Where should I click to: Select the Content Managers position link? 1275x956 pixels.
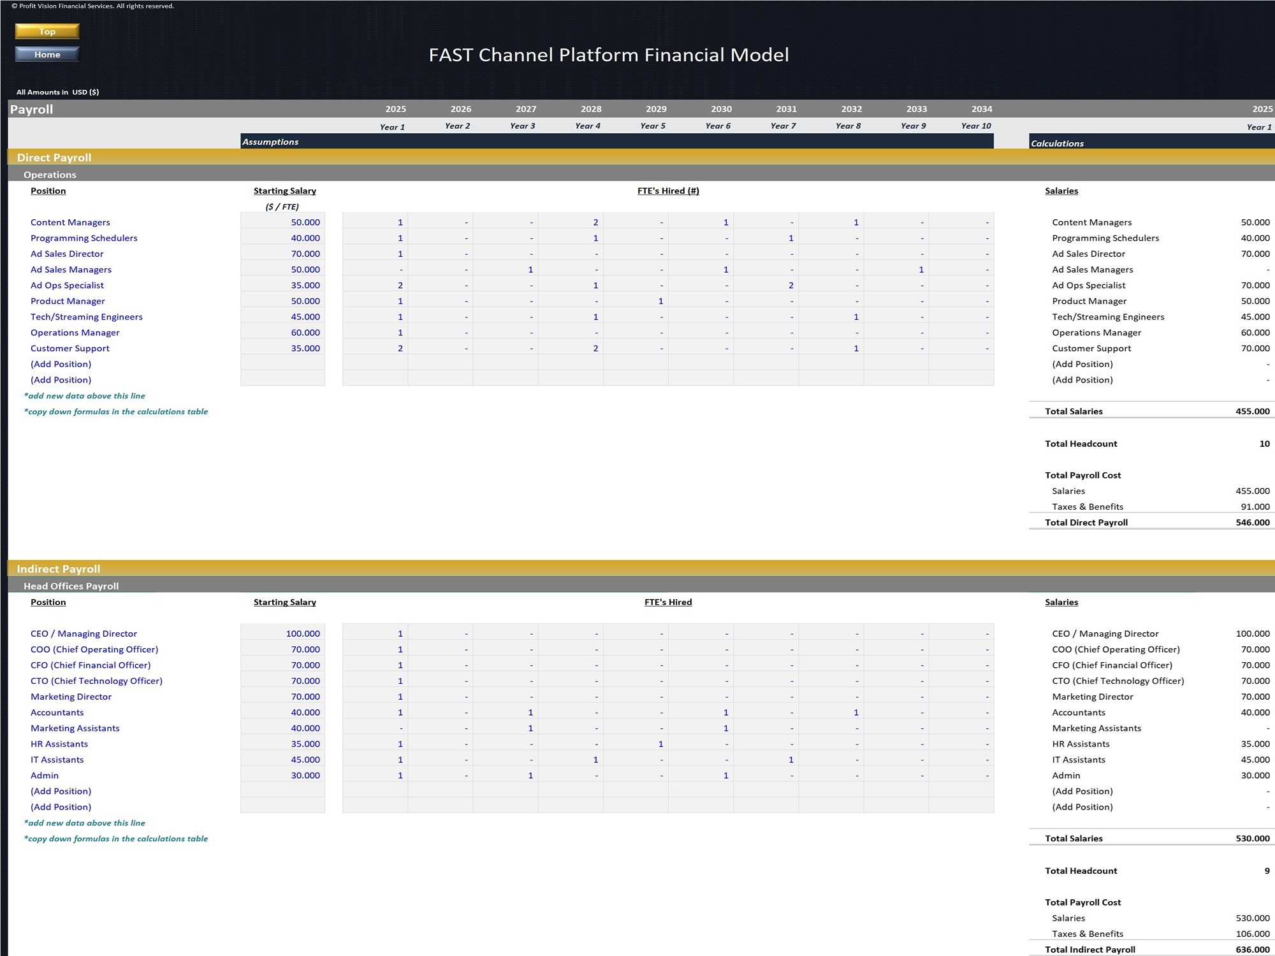(69, 222)
